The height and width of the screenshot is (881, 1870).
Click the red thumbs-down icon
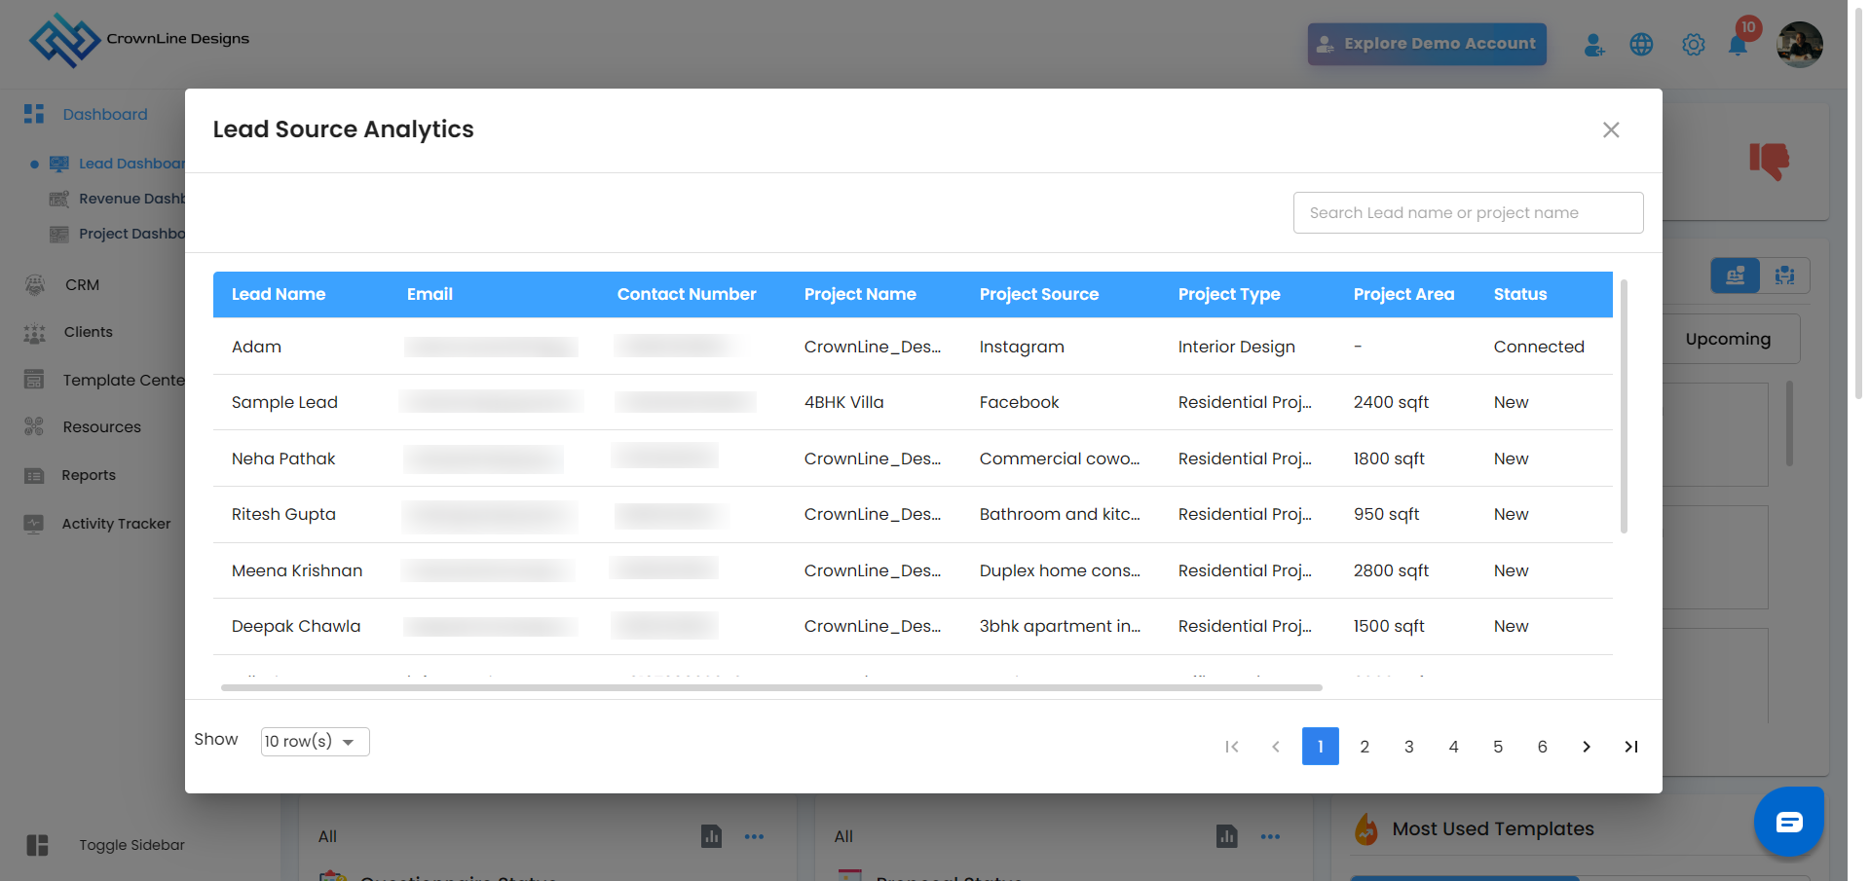tap(1769, 161)
